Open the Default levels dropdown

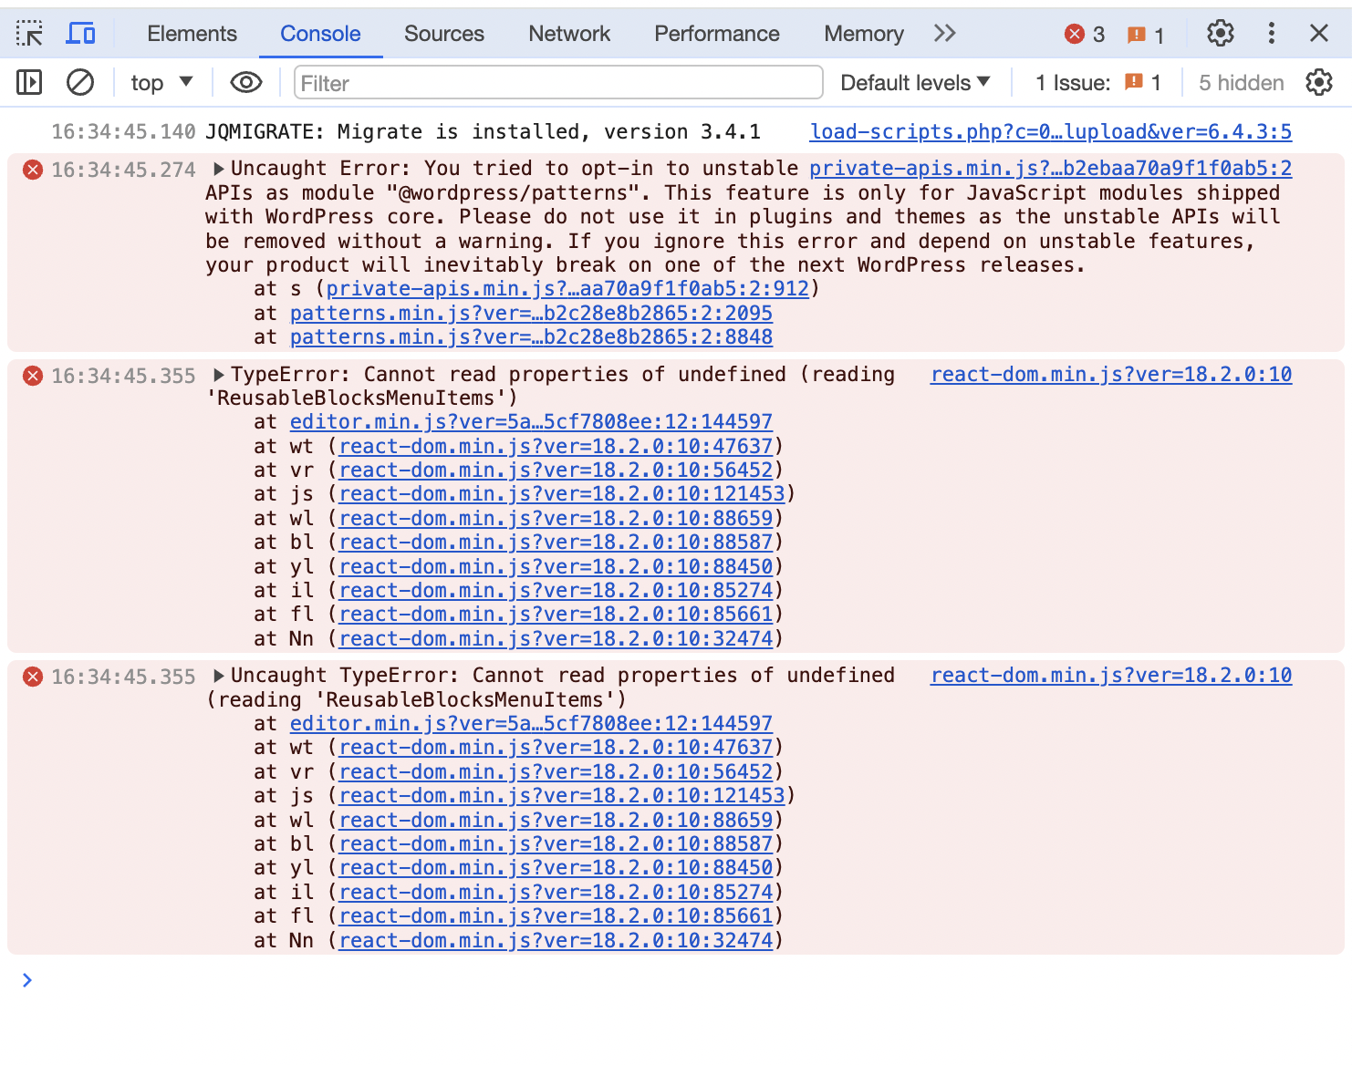tap(914, 83)
